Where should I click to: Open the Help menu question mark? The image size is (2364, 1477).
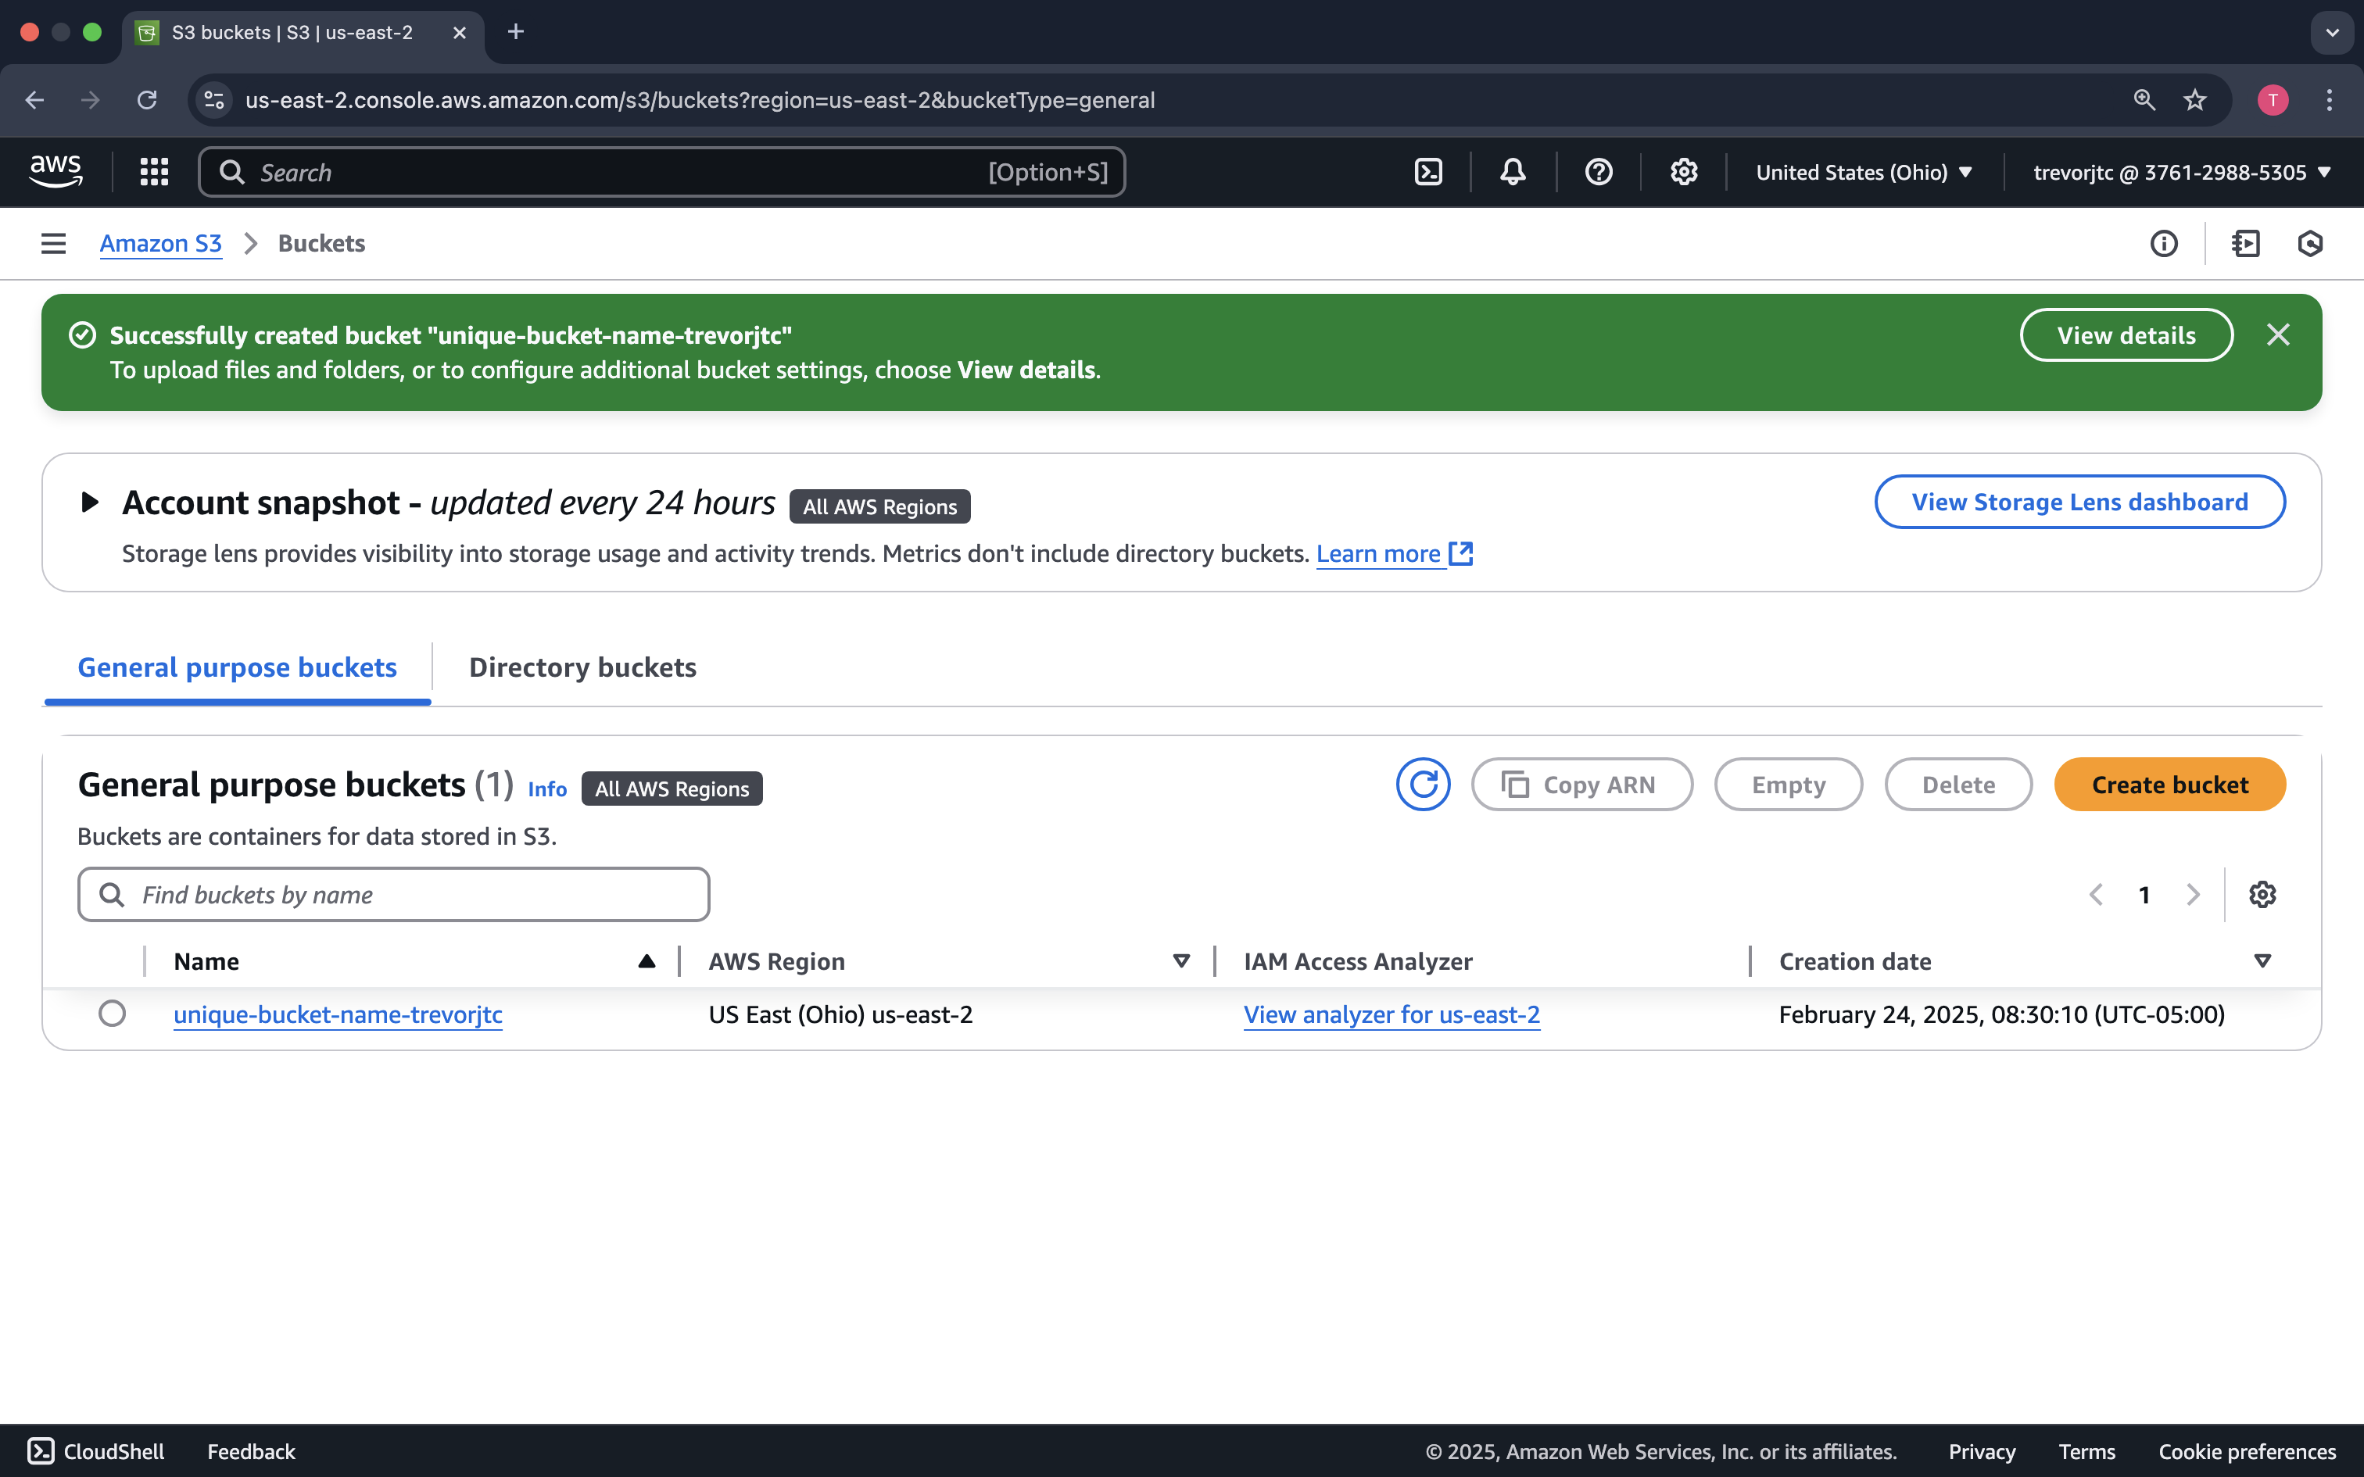point(1598,171)
